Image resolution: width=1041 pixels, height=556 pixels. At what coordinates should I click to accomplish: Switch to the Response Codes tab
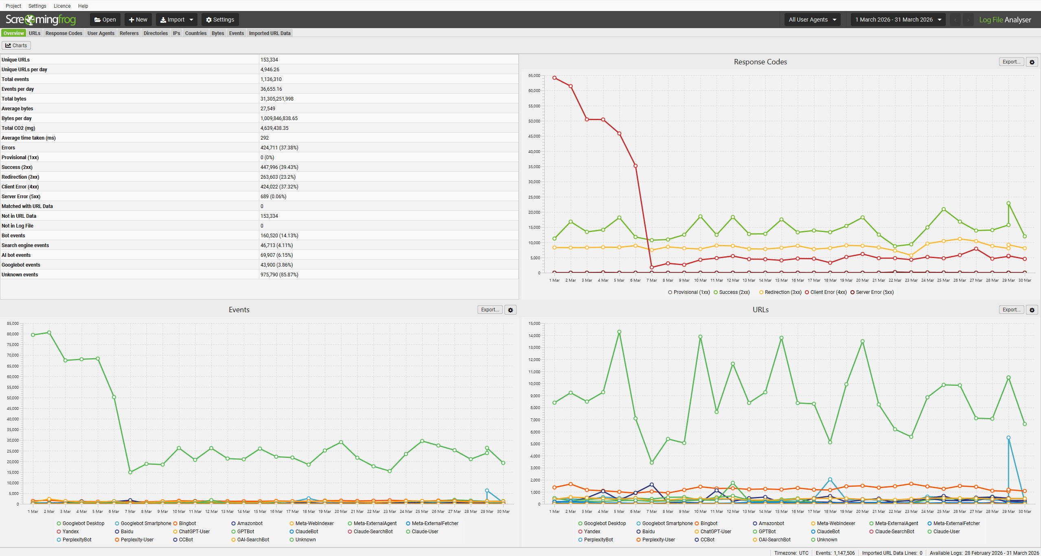click(x=64, y=33)
